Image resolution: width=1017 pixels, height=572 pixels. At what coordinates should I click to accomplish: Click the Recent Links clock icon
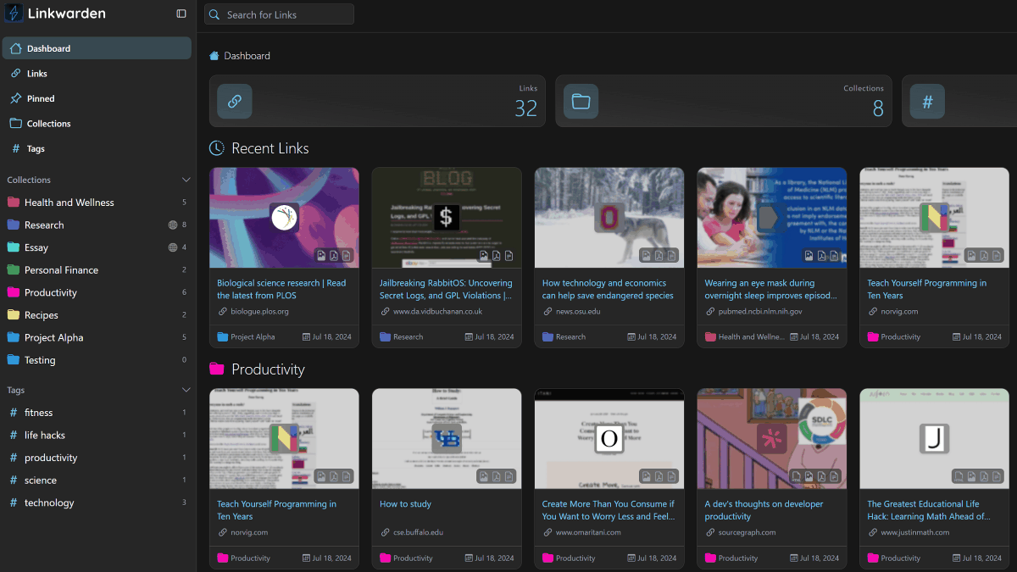tap(217, 148)
